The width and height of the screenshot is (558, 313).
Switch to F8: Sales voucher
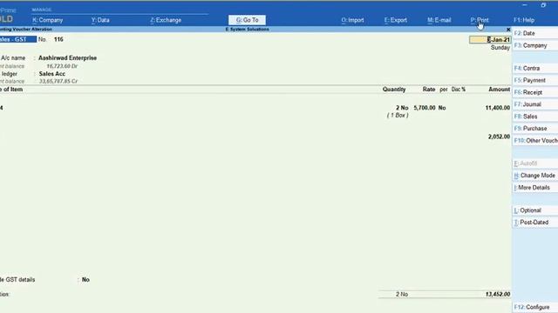click(534, 117)
